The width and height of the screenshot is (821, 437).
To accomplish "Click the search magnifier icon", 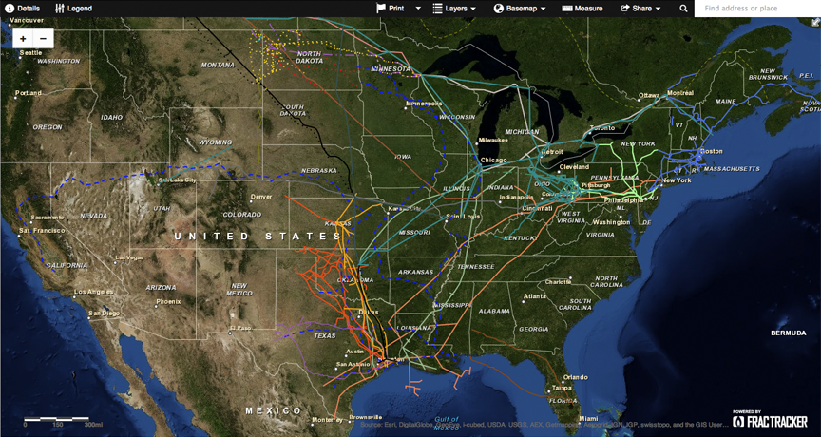I will coord(683,9).
